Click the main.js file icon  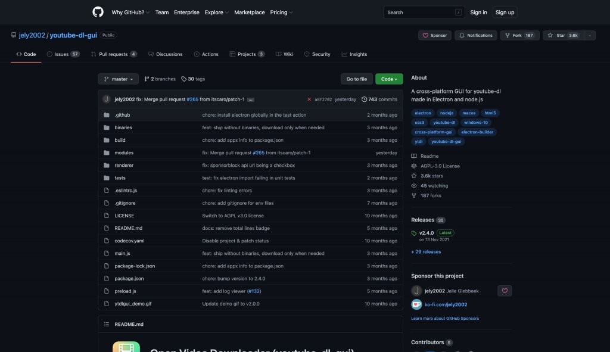[106, 253]
